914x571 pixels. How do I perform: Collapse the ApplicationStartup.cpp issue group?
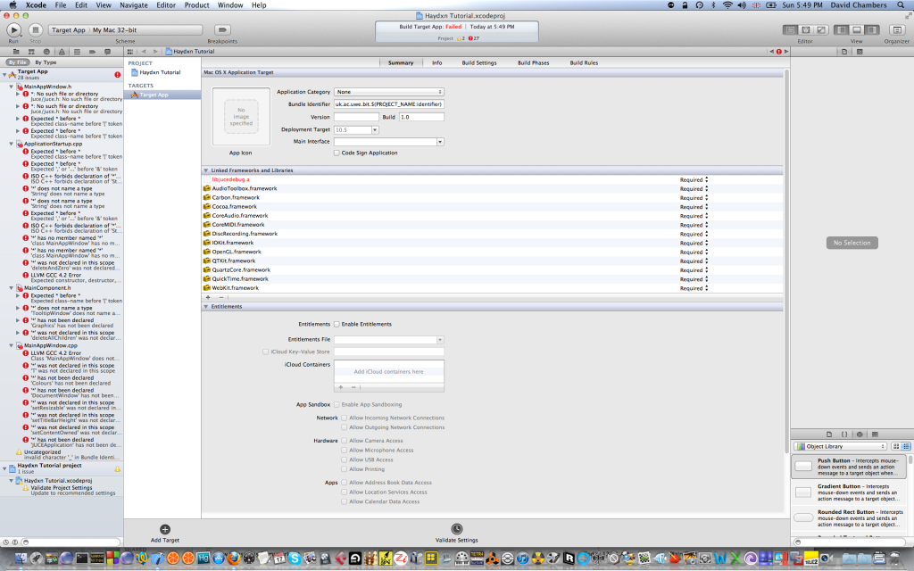coord(11,144)
